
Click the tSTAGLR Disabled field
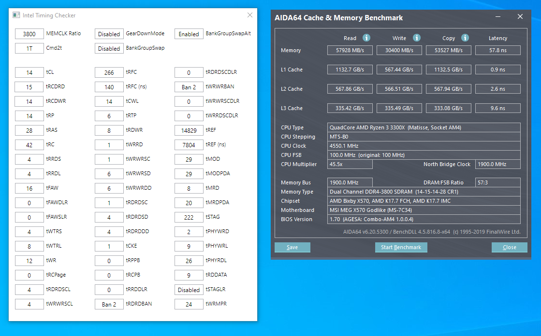click(189, 290)
